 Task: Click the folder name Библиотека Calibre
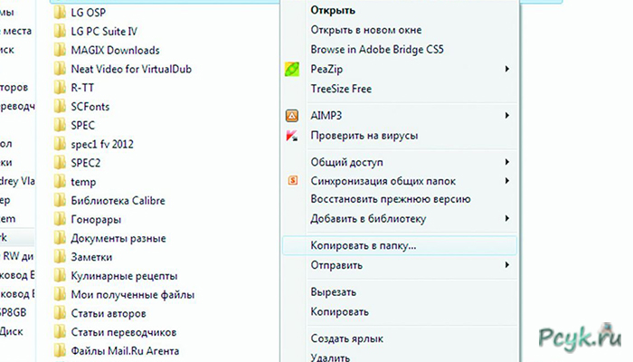click(x=118, y=200)
